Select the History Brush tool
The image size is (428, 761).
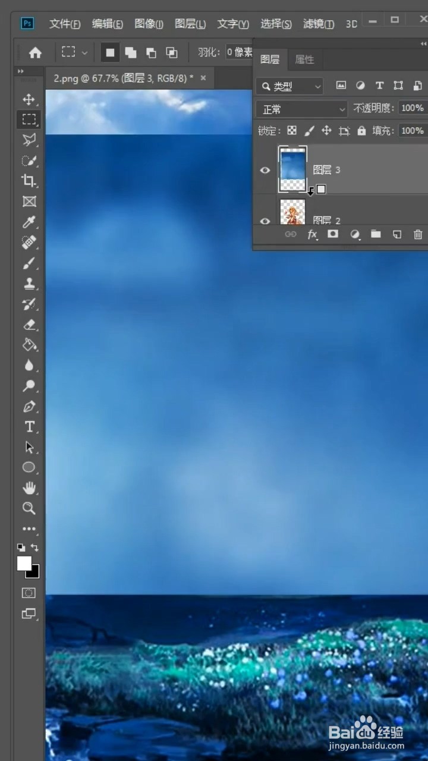(x=29, y=304)
